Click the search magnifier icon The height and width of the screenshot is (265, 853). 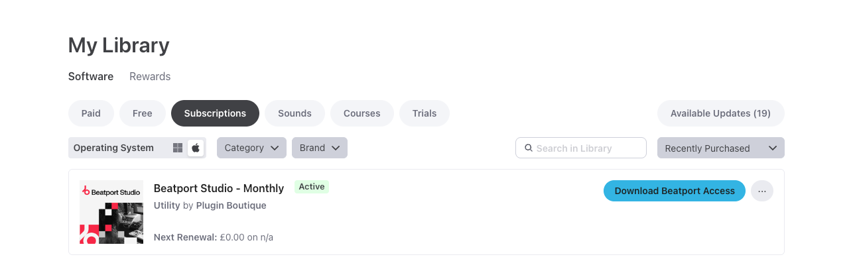pos(529,148)
